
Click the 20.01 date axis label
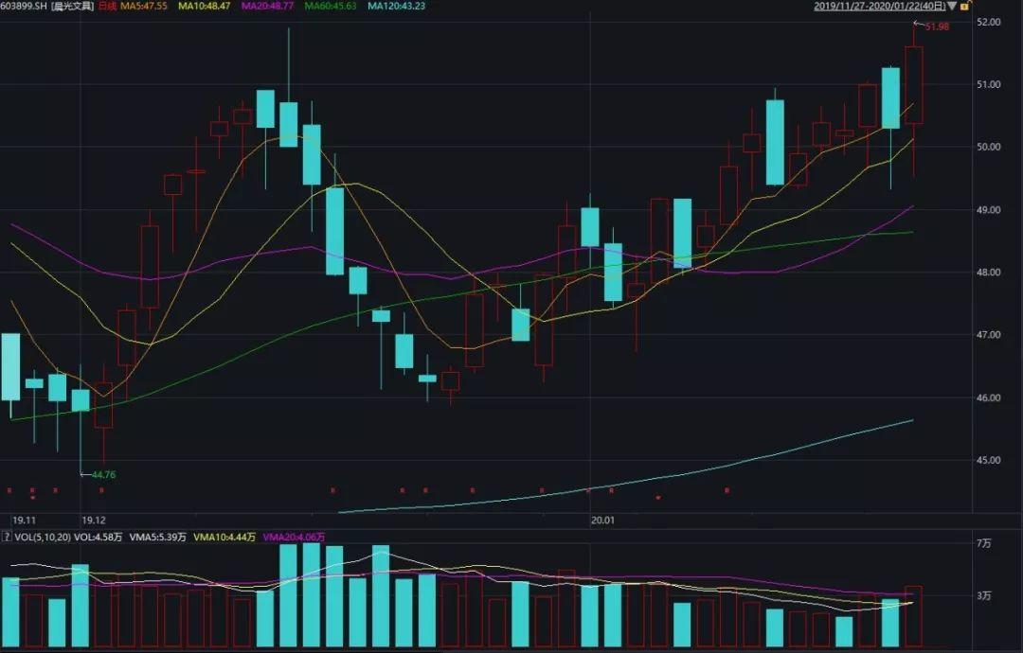(x=601, y=520)
